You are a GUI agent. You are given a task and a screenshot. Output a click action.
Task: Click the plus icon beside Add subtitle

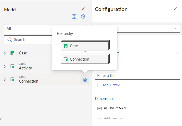pyautogui.click(x=98, y=85)
